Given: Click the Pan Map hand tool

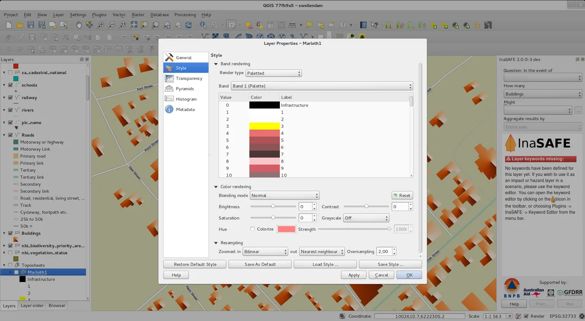Looking at the screenshot, I should tap(78, 25).
